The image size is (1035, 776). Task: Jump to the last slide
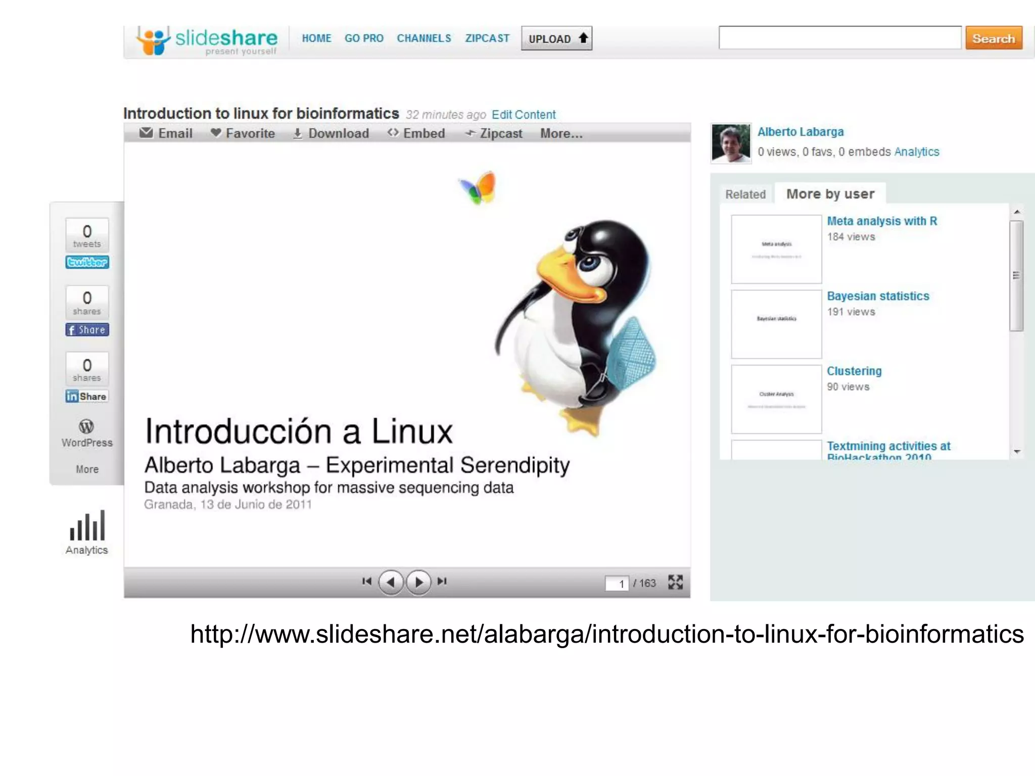[x=442, y=581]
